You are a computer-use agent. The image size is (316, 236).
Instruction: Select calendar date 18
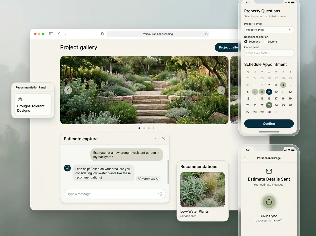[x=283, y=99]
